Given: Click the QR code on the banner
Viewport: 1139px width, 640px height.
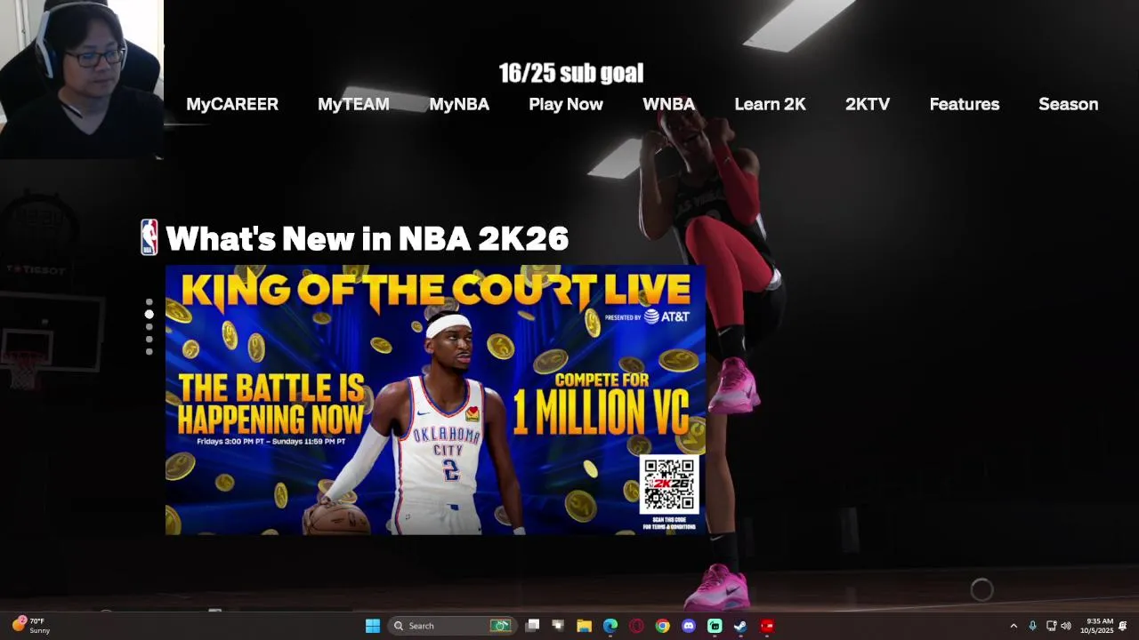Looking at the screenshot, I should tap(669, 485).
